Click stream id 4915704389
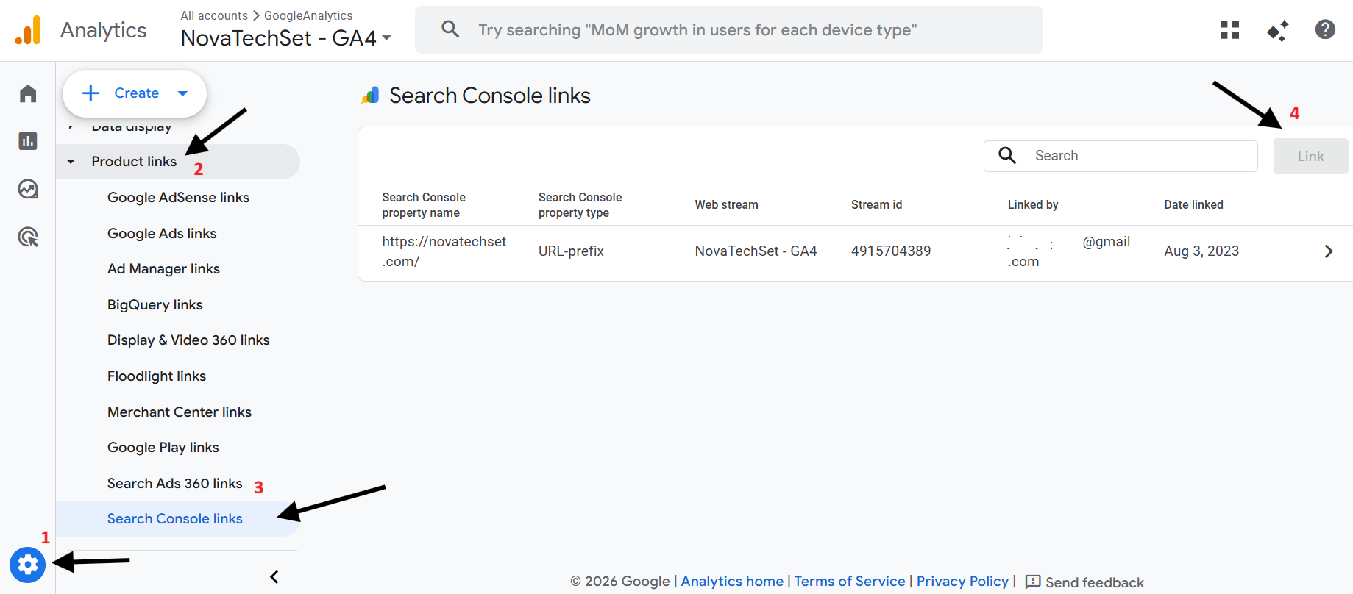1353x594 pixels. pyautogui.click(x=891, y=251)
